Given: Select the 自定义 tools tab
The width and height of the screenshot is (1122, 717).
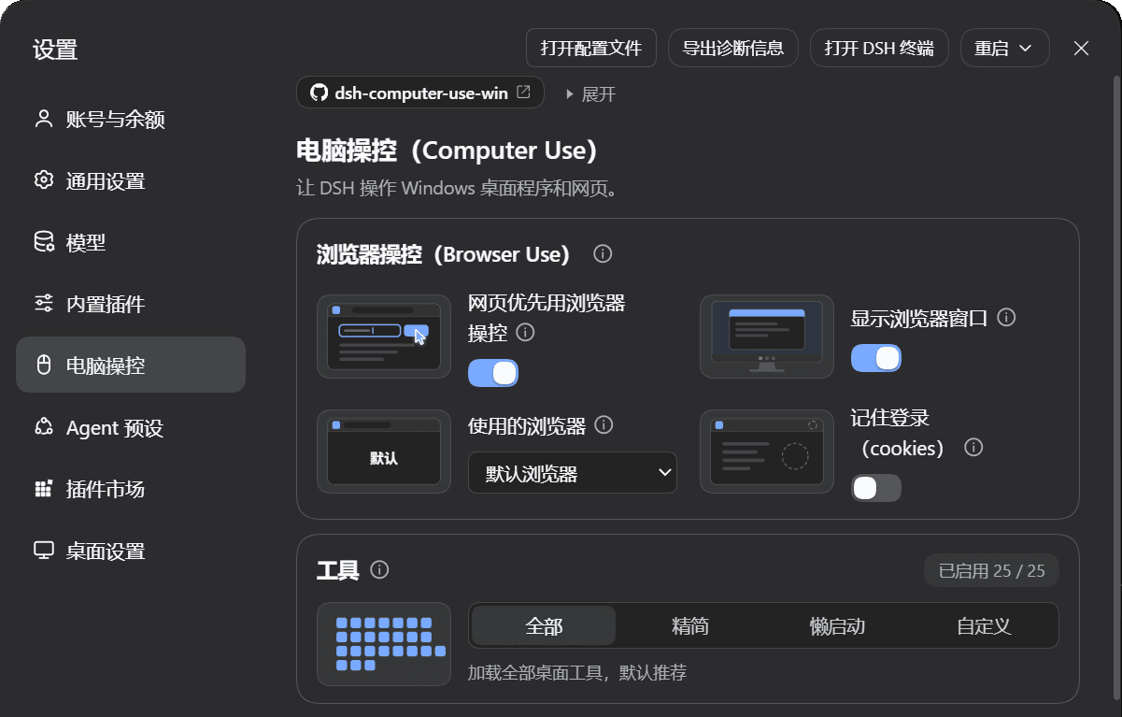Looking at the screenshot, I should (984, 625).
